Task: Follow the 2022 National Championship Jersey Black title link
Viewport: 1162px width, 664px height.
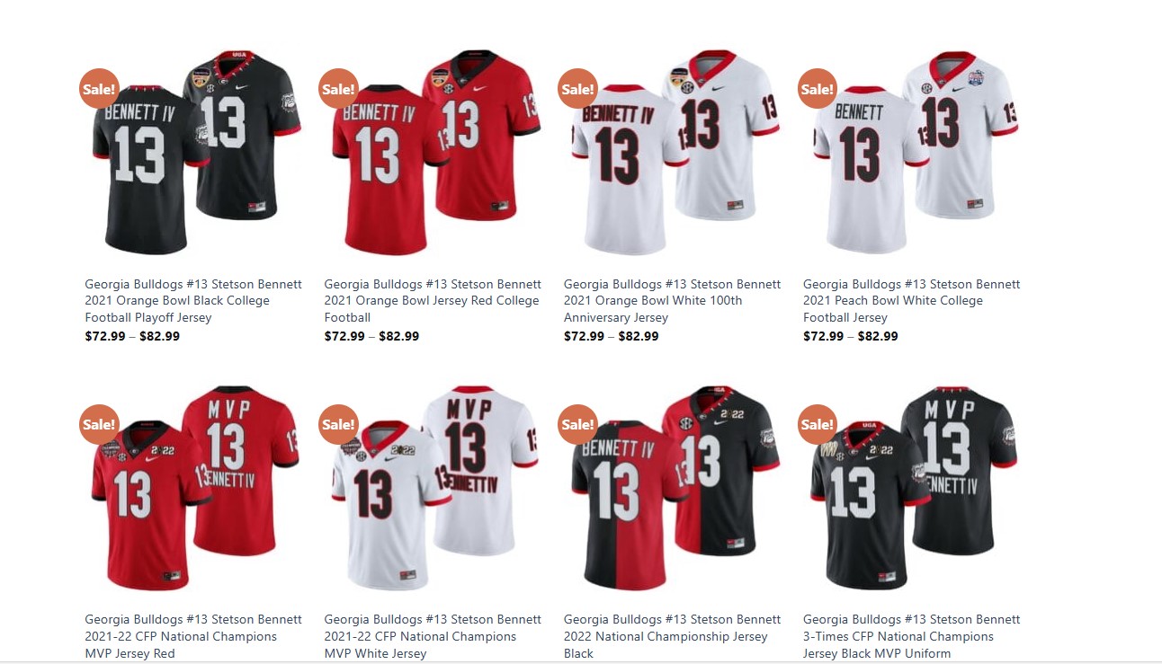Action: point(672,636)
